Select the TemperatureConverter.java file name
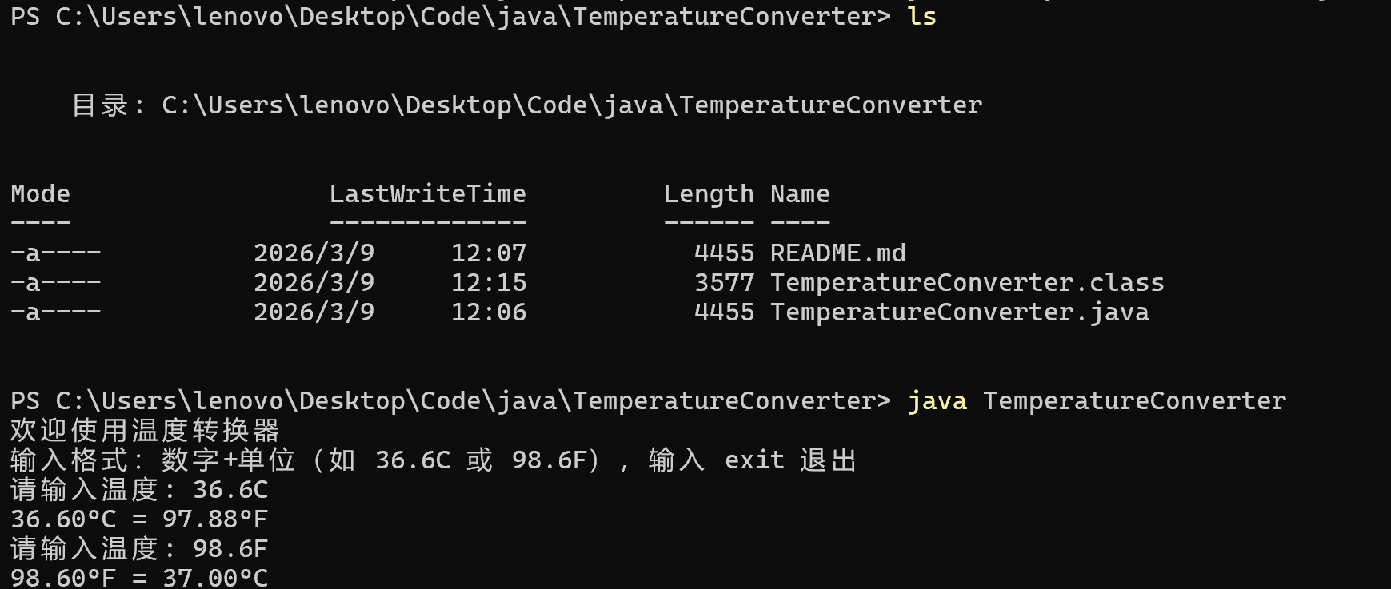The height and width of the screenshot is (589, 1391). coord(959,312)
